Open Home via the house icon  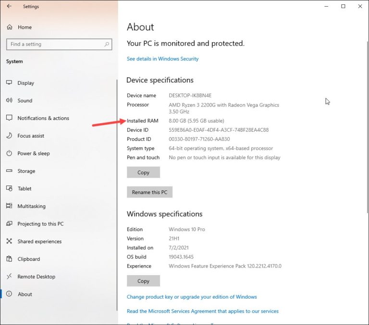(x=9, y=27)
